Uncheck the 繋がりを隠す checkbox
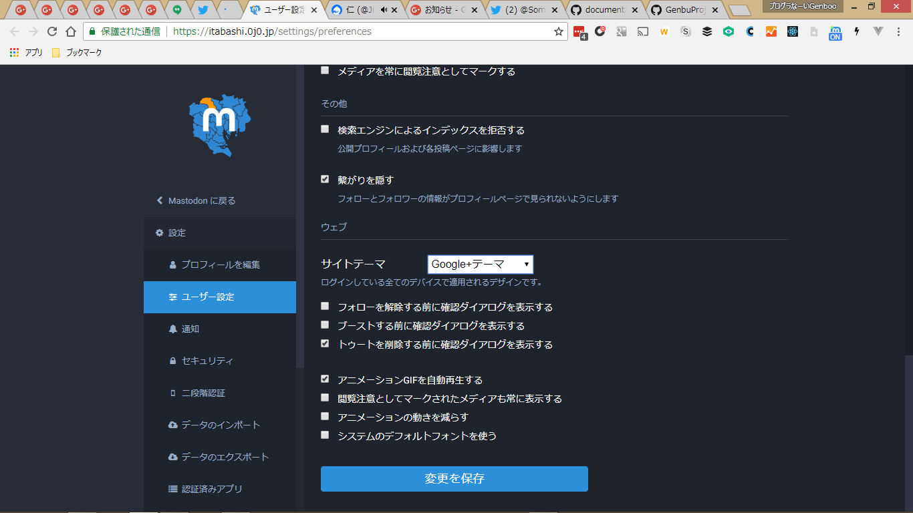Viewport: 913px width, 513px height. point(325,180)
